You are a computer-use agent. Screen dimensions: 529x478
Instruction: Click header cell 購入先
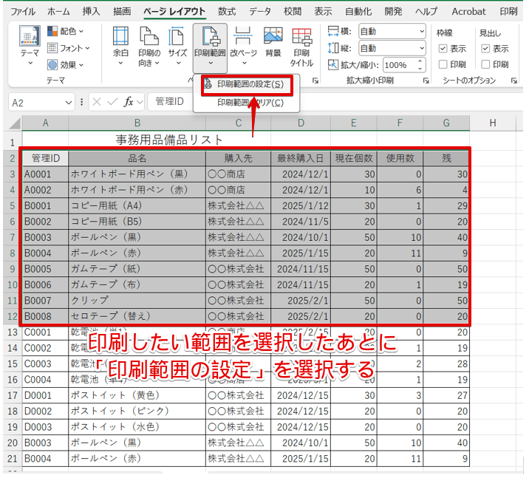point(238,158)
